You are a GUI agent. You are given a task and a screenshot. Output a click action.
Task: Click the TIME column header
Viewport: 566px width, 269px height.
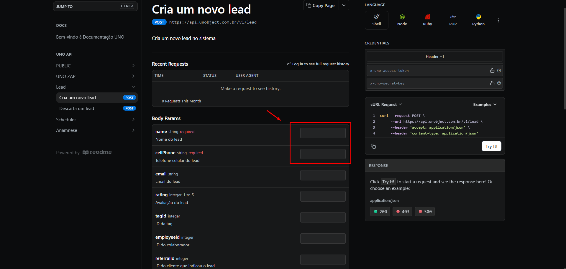tap(159, 76)
